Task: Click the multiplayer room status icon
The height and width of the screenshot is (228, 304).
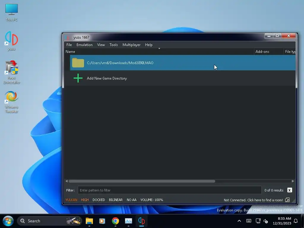Action: click(287, 200)
